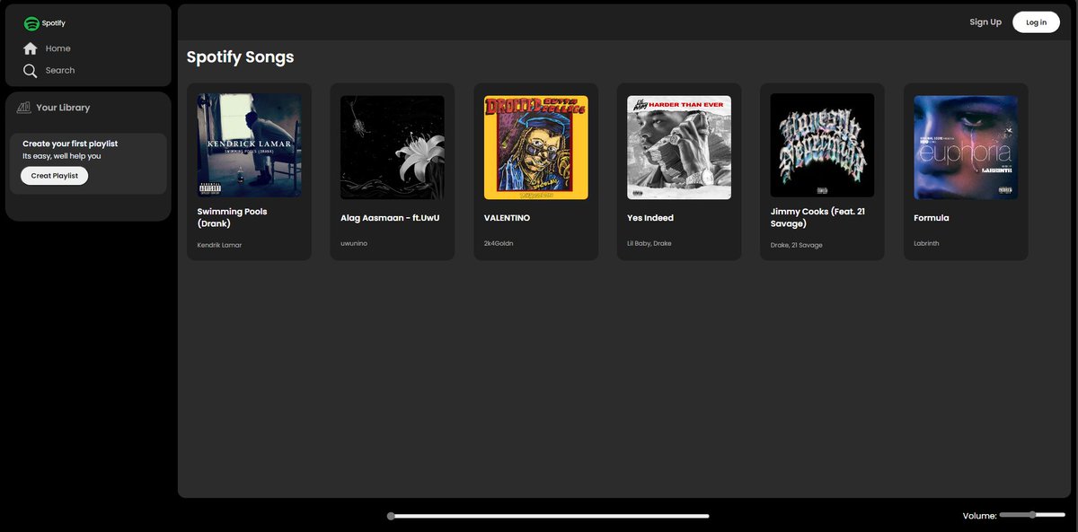Image resolution: width=1078 pixels, height=532 pixels.
Task: Click the Volume label text
Action: [x=980, y=516]
